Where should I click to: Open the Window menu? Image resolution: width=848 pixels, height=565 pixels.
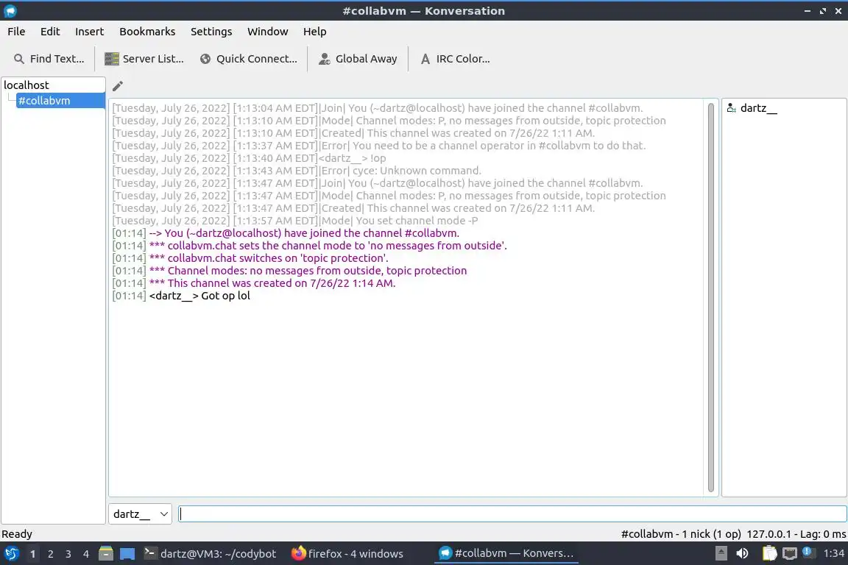pyautogui.click(x=268, y=32)
